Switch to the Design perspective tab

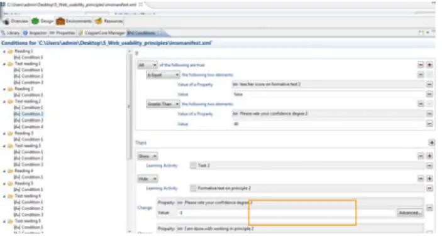42,21
